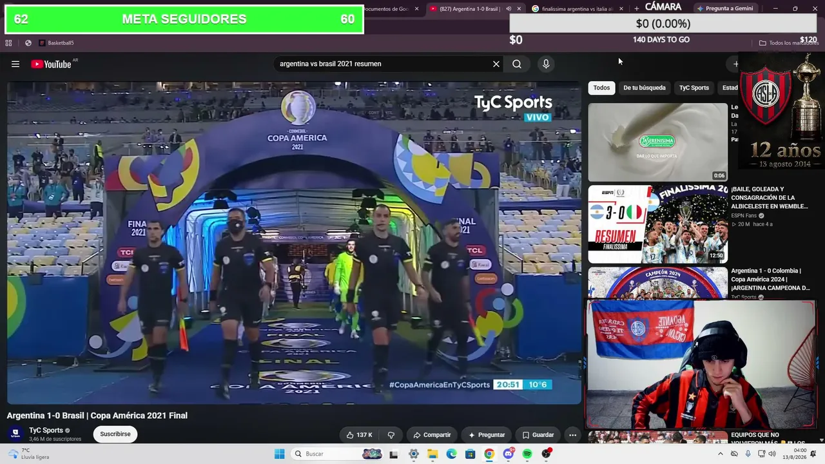Viewport: 825px width, 464px height.
Task: Open the La Serenísima ad thumbnail
Action: coord(657,142)
